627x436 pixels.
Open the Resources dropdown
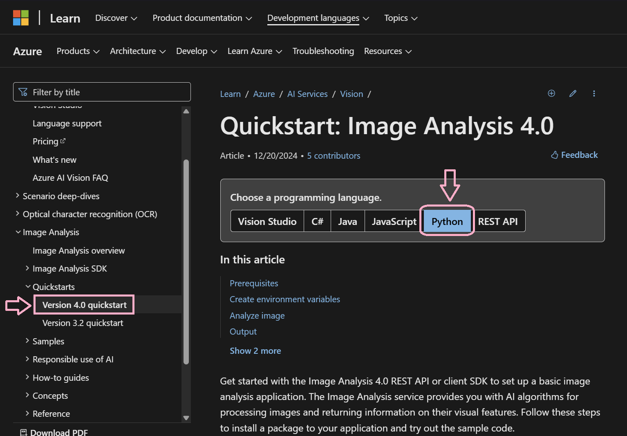[388, 51]
